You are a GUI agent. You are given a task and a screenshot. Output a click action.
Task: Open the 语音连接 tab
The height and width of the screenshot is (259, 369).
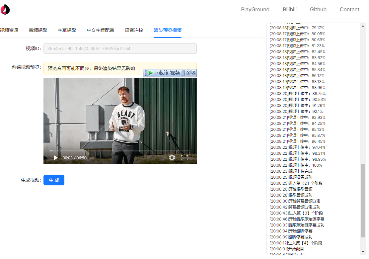tap(134, 30)
